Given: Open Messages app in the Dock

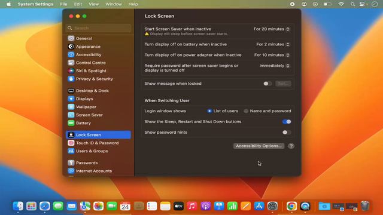Looking at the screenshot, I should point(58,206).
